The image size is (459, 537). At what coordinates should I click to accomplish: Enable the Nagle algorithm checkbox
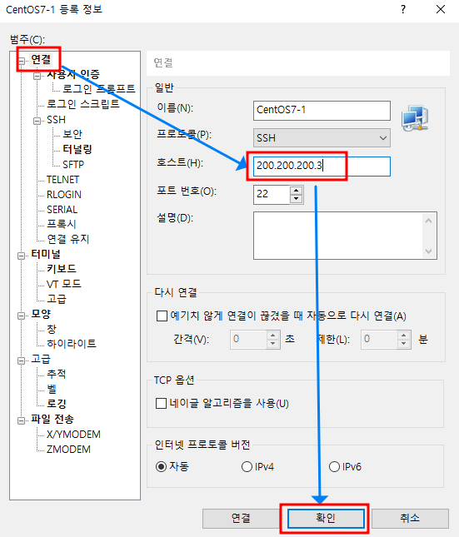(x=161, y=404)
